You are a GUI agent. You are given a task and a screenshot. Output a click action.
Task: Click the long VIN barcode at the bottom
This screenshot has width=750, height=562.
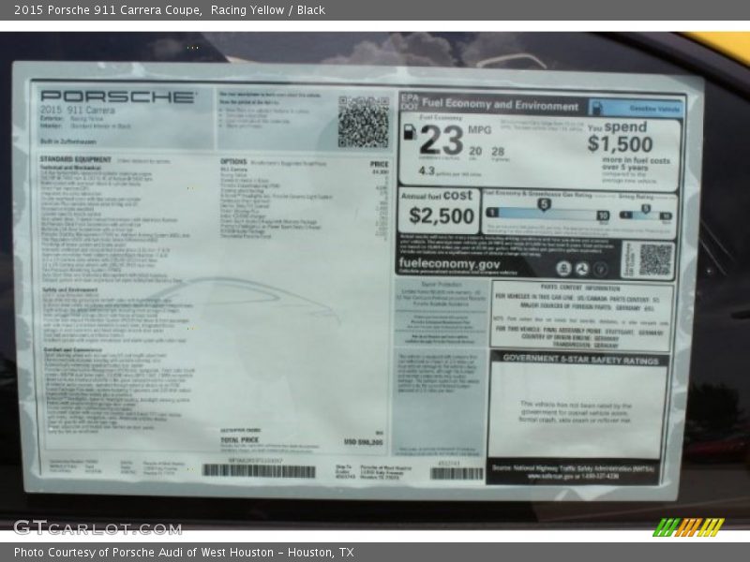point(259,471)
